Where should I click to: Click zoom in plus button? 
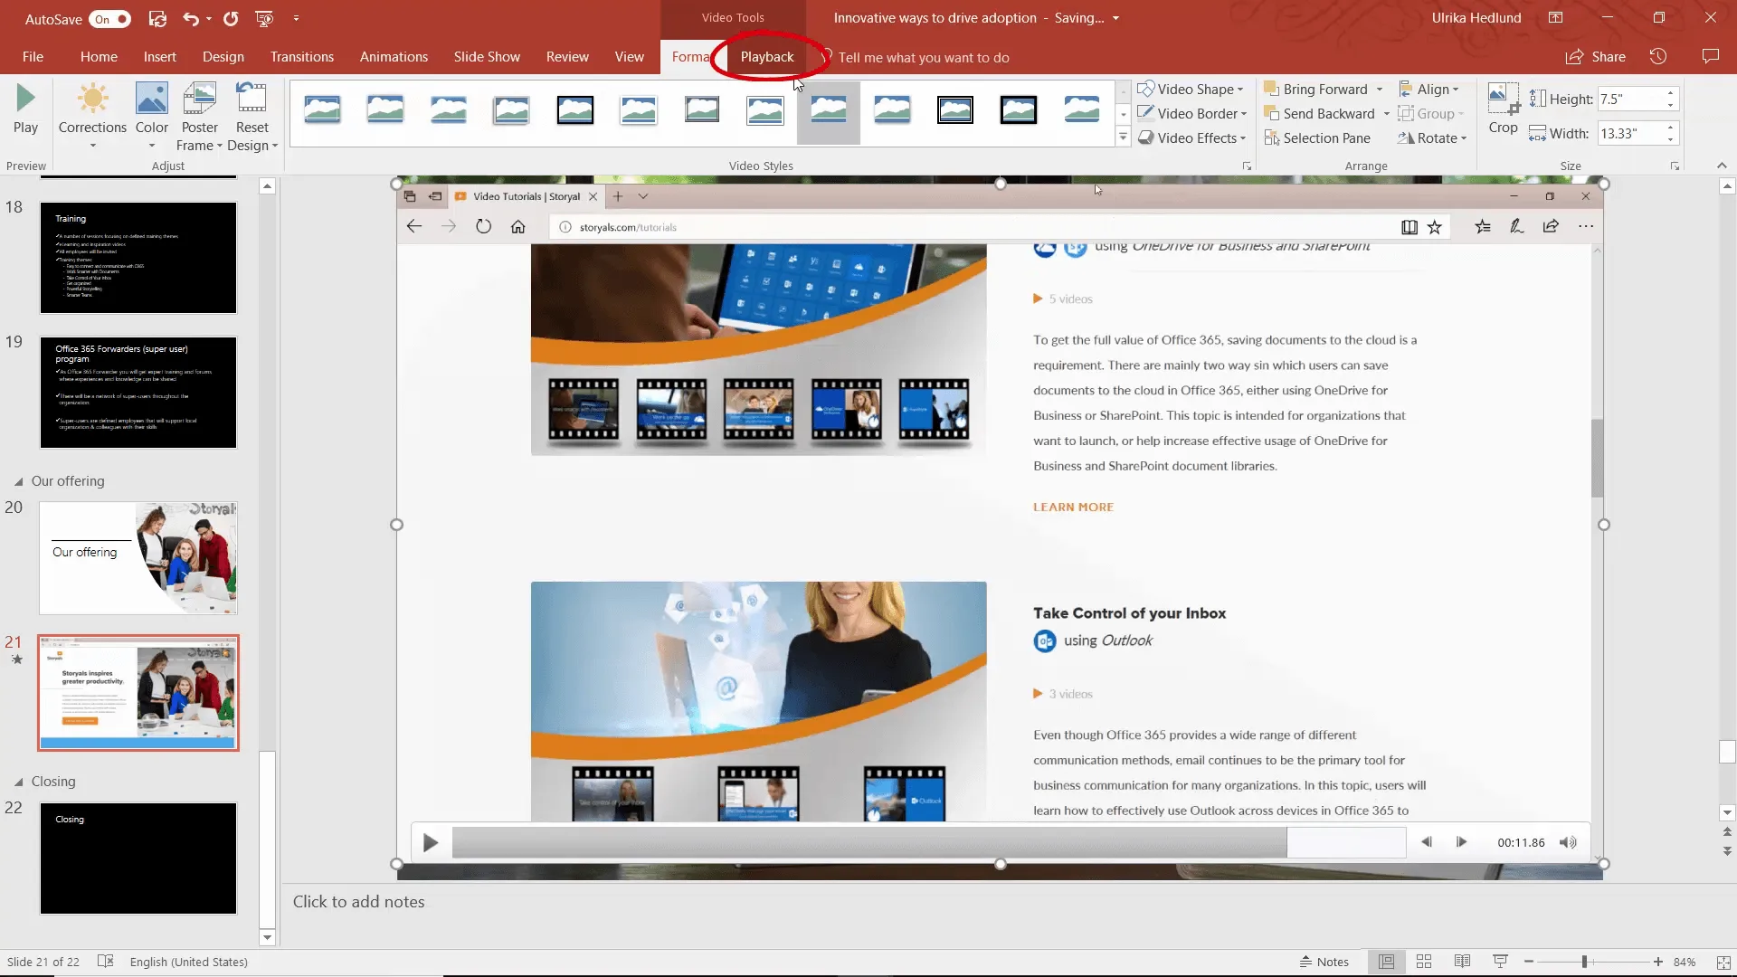(x=1657, y=962)
